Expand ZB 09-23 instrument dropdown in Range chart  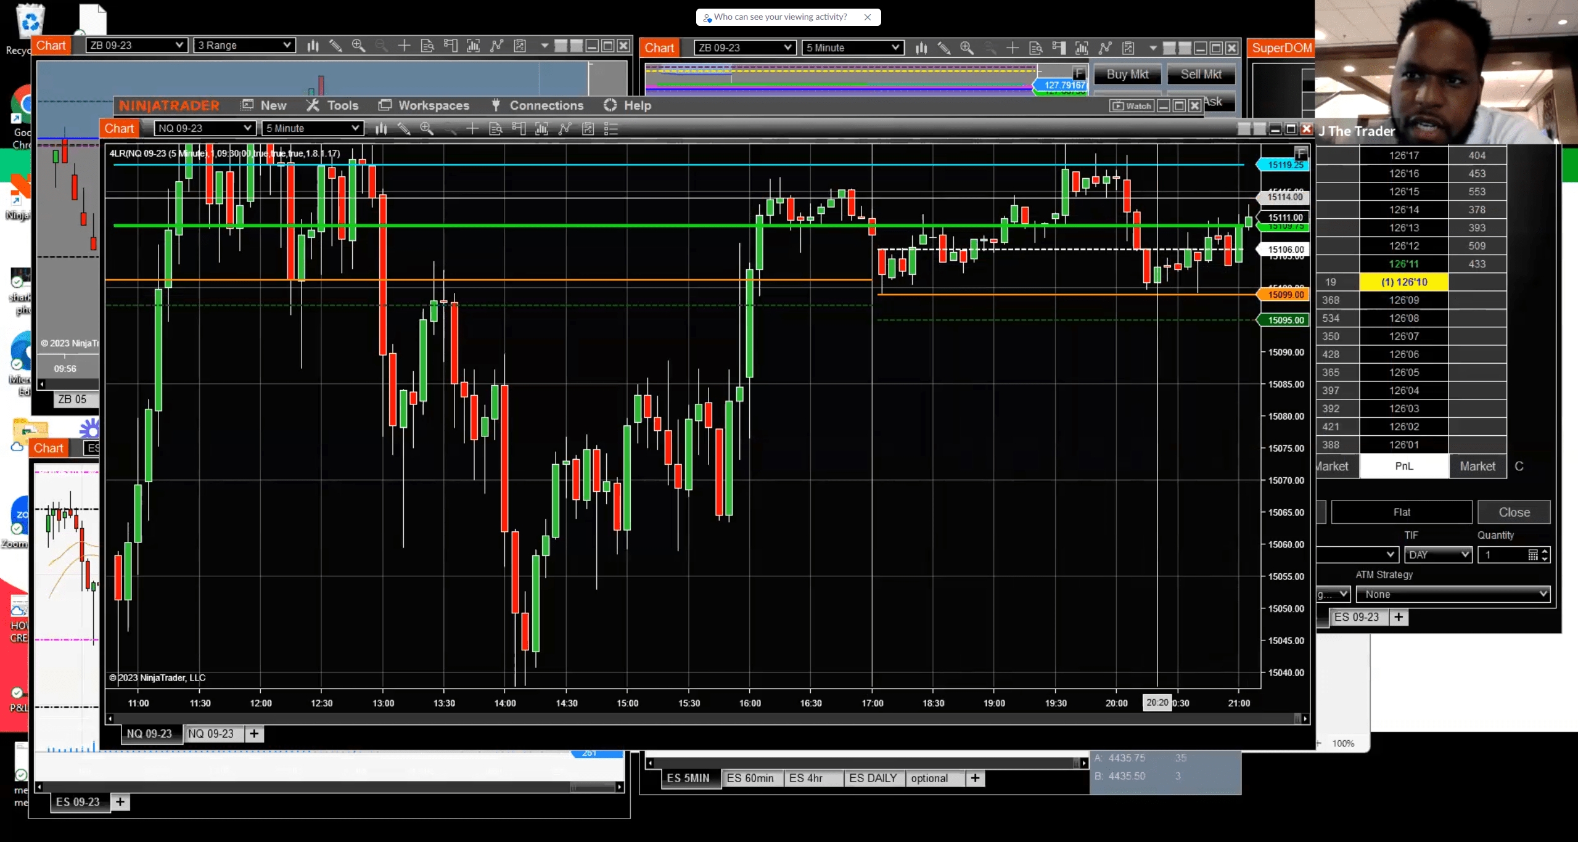pos(136,45)
